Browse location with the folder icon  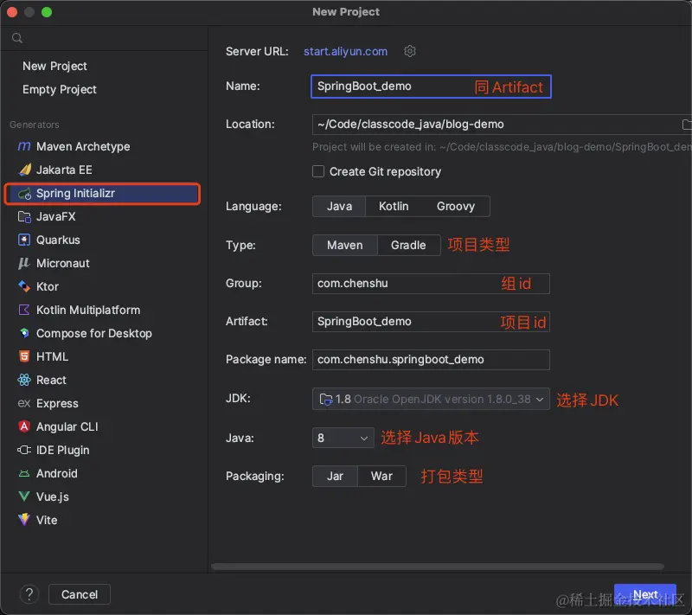tap(686, 125)
